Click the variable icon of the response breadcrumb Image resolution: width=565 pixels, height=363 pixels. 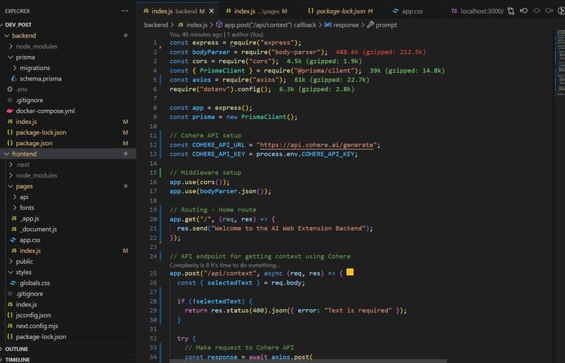click(x=327, y=25)
